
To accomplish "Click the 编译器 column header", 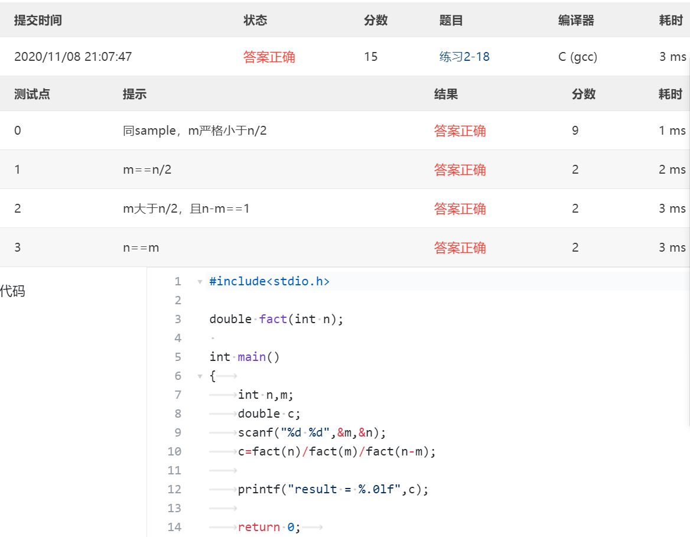I will click(576, 21).
